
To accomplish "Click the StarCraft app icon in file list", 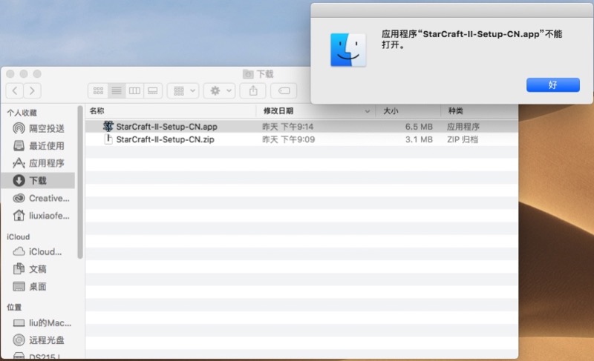I will click(x=108, y=126).
